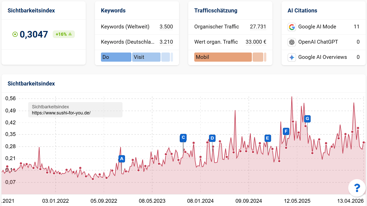The height and width of the screenshot is (206, 367).
Task: Click the +16% change badge
Action: pyautogui.click(x=64, y=34)
